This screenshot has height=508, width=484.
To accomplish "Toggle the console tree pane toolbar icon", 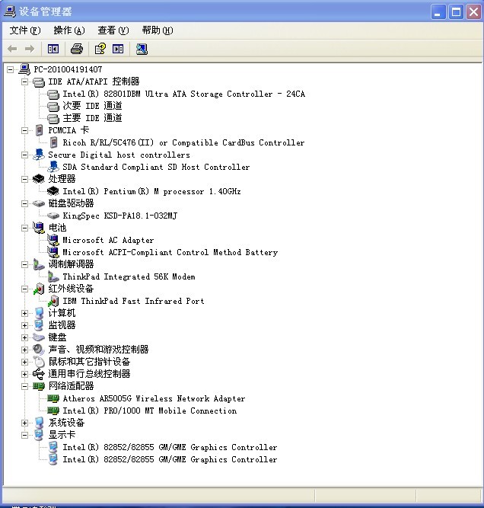I will 53,49.
